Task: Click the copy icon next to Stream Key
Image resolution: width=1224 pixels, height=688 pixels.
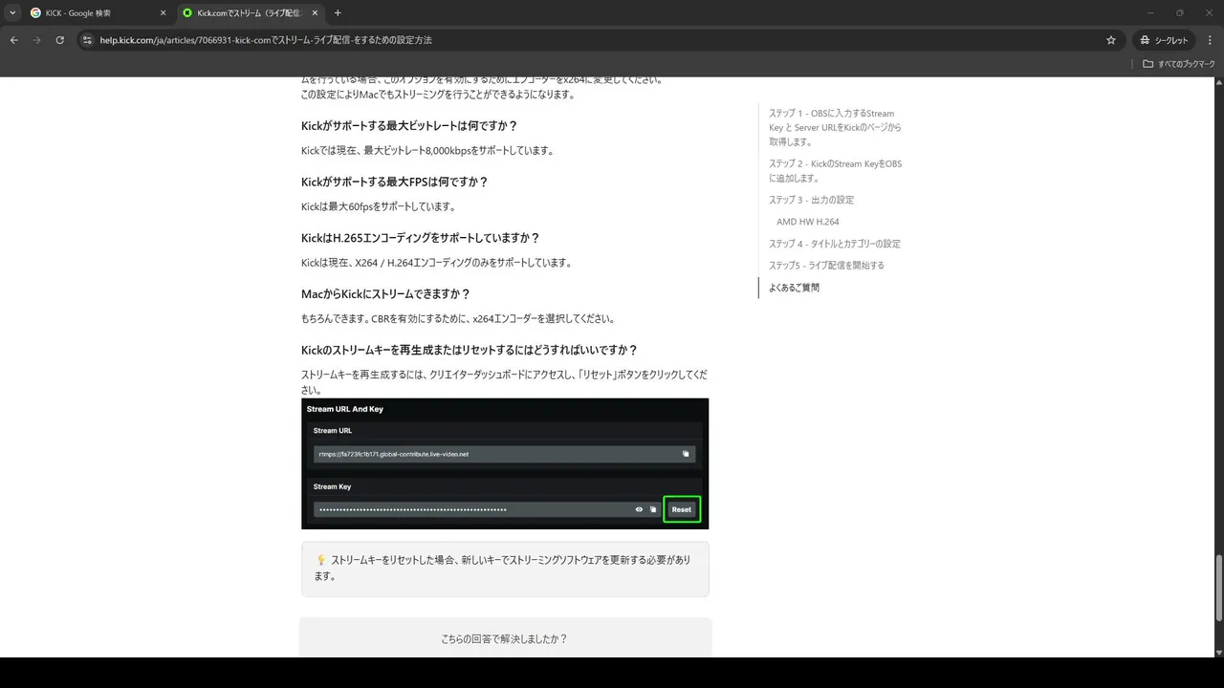Action: coord(653,509)
